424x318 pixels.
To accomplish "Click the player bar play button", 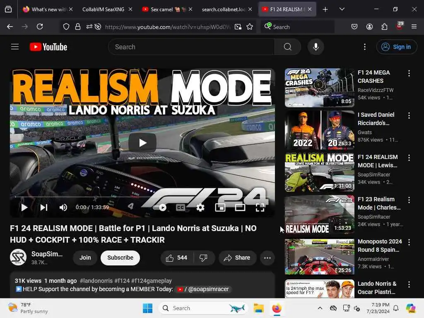I will [x=24, y=207].
